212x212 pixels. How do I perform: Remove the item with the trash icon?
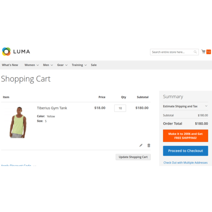click(149, 145)
